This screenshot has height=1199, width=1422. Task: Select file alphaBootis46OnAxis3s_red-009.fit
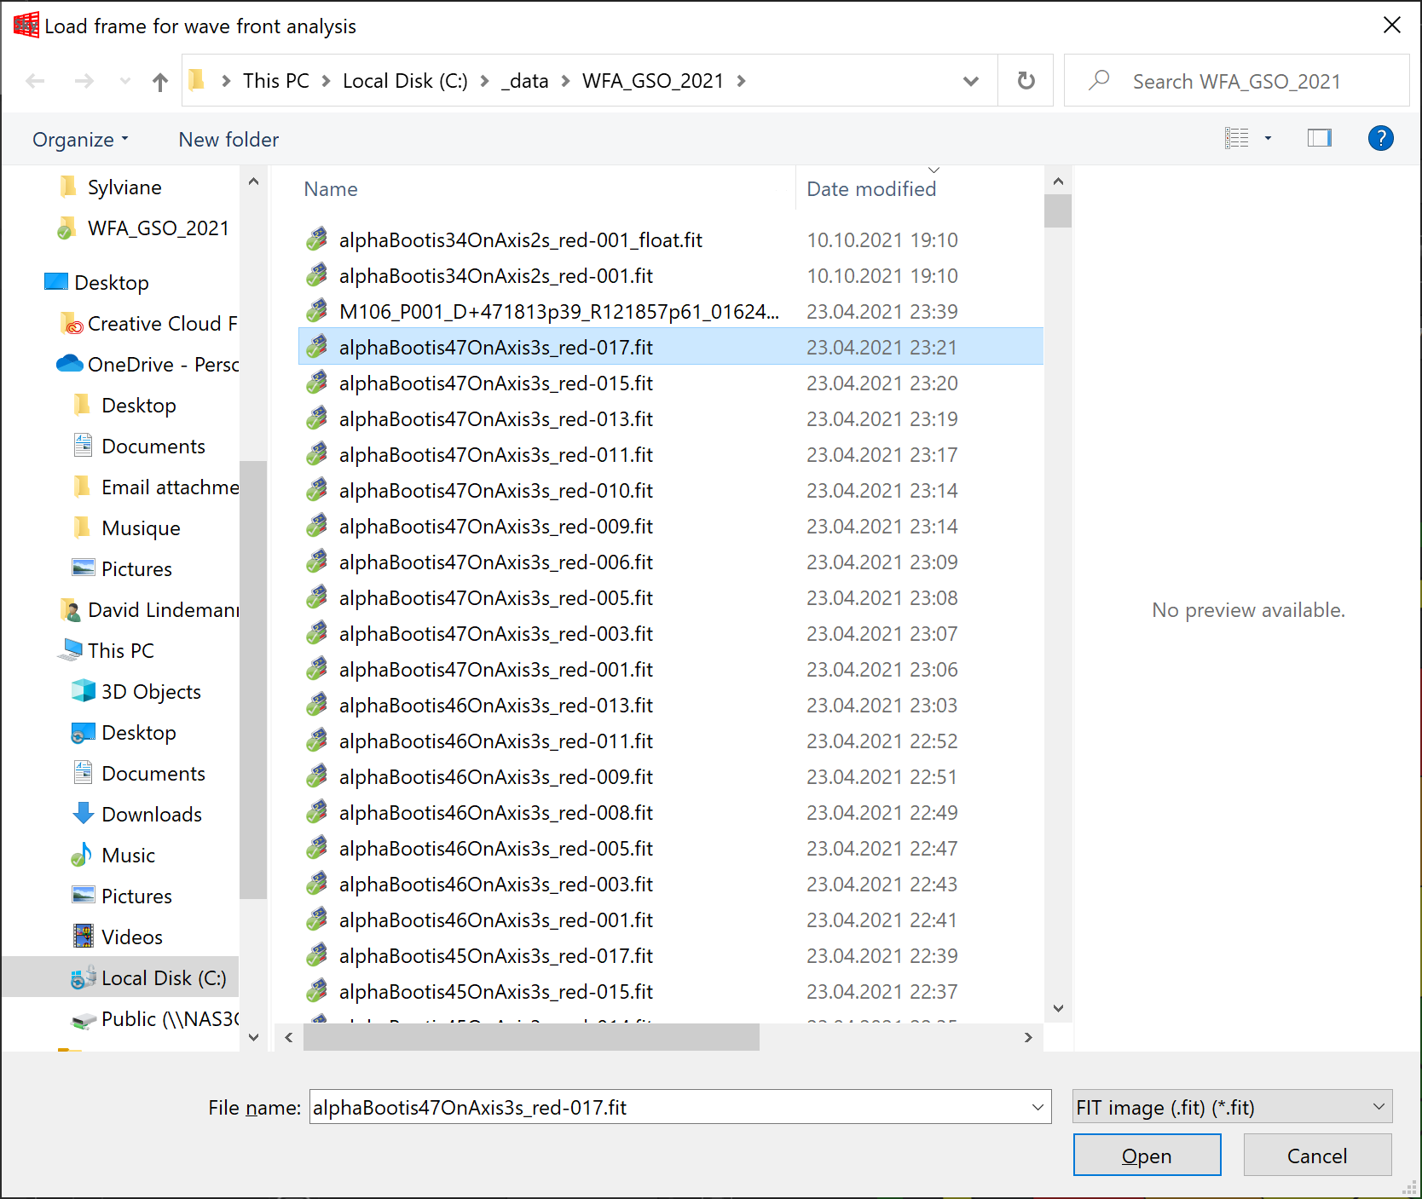point(495,777)
